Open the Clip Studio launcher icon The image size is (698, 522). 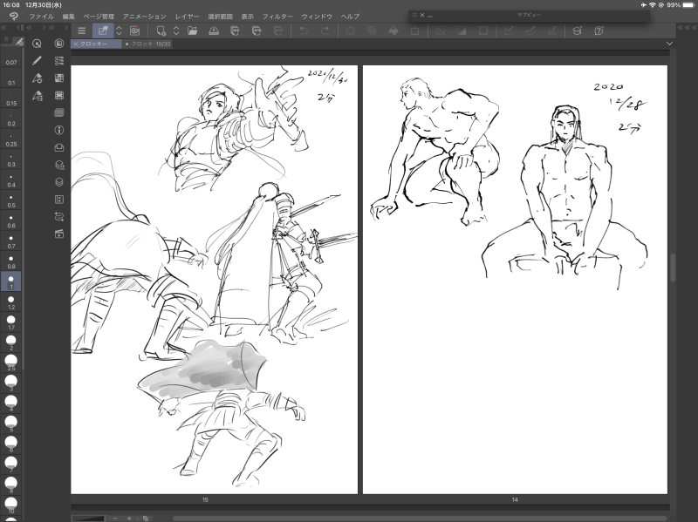[x=135, y=31]
